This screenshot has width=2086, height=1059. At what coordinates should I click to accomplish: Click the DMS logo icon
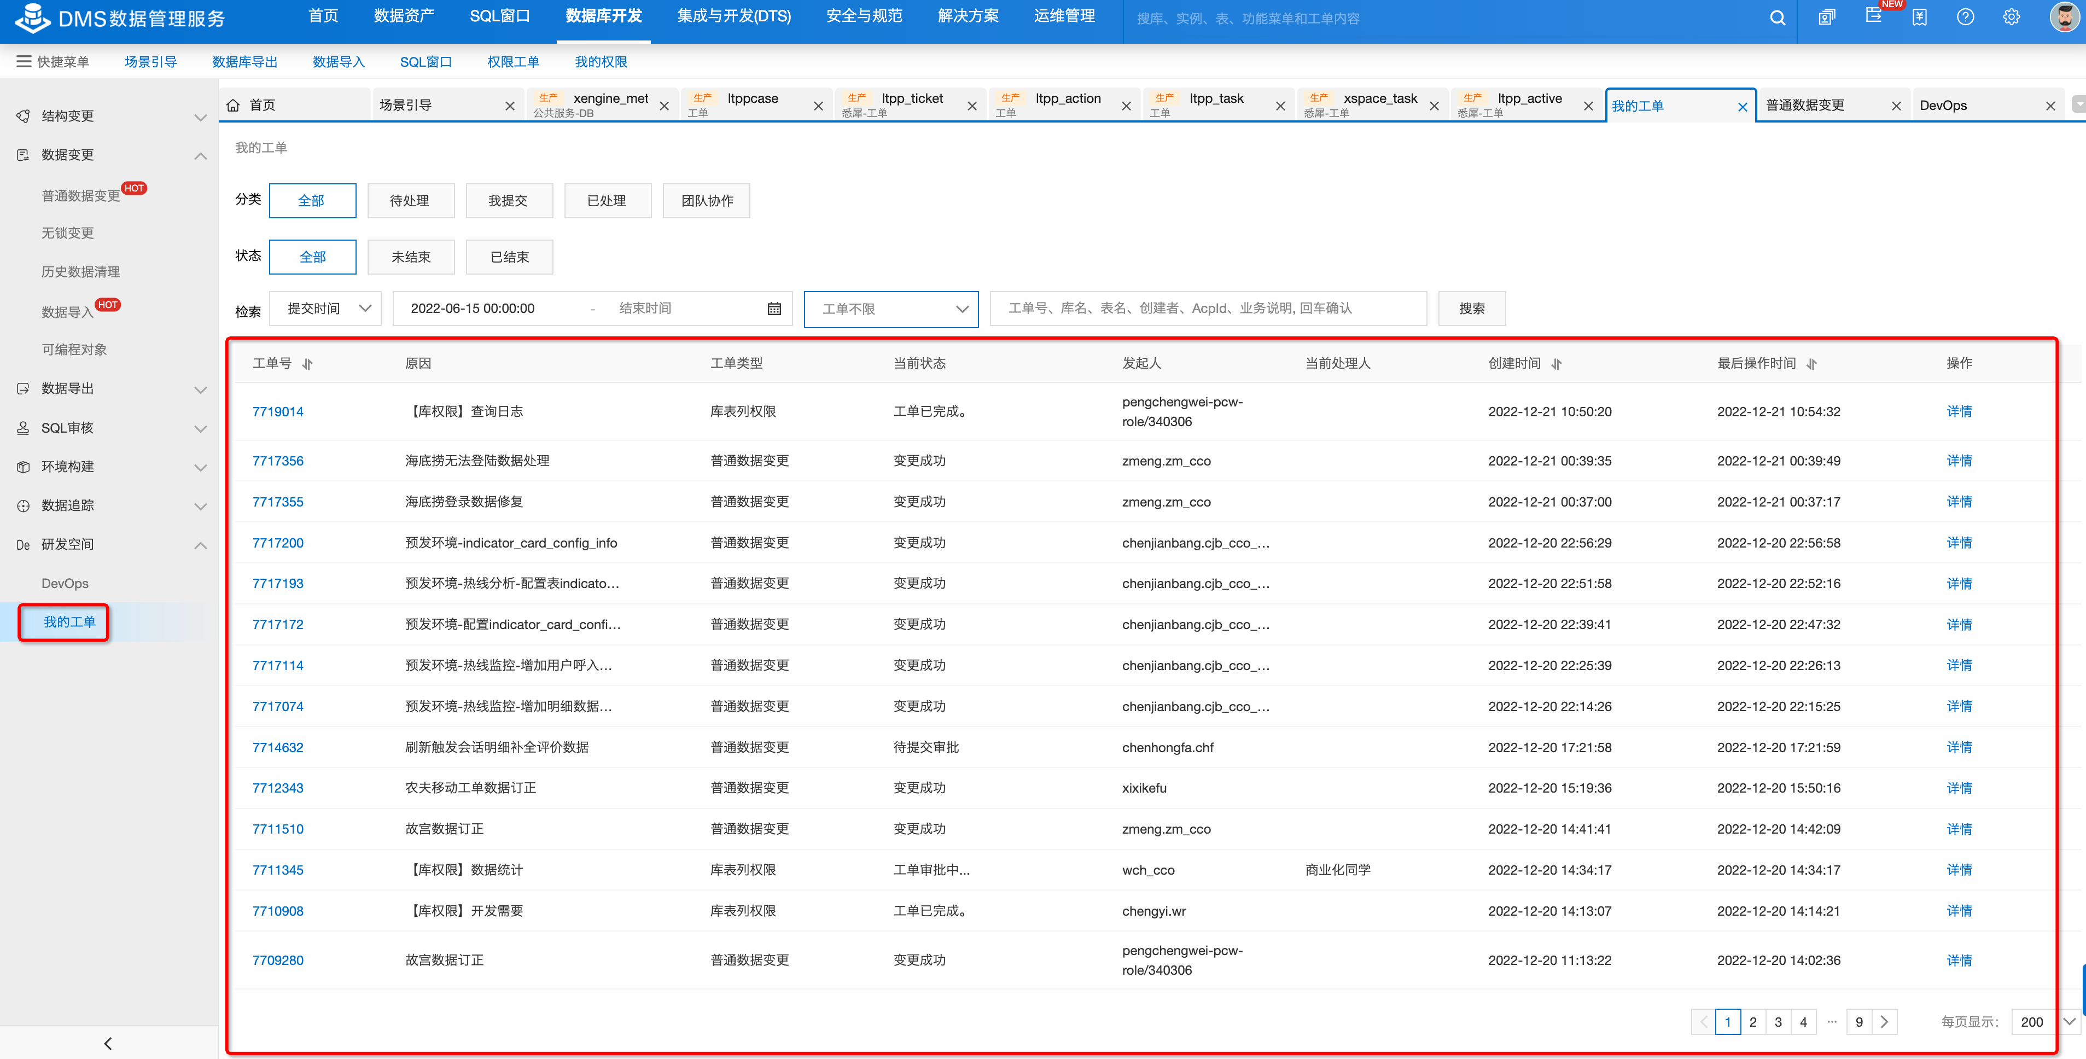[32, 18]
